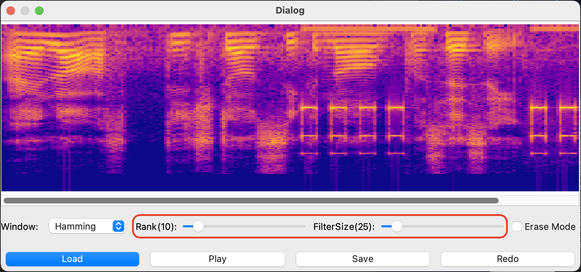Image resolution: width=581 pixels, height=272 pixels.
Task: Click the Rank slider handle
Action: tap(198, 226)
